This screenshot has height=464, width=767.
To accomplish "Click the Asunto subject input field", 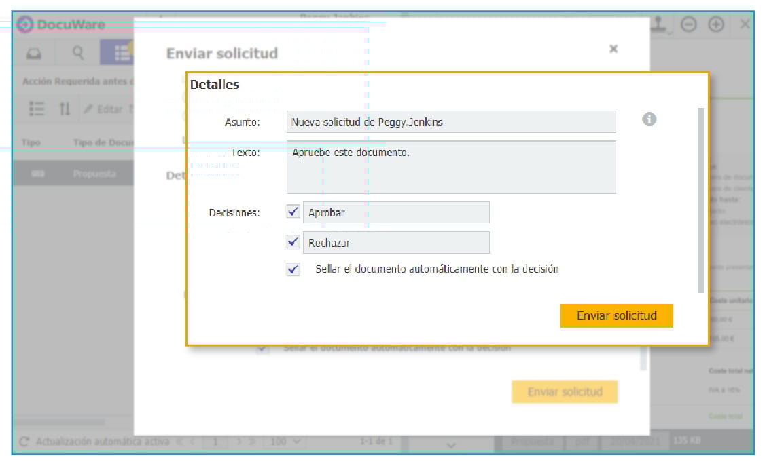I will click(x=450, y=122).
